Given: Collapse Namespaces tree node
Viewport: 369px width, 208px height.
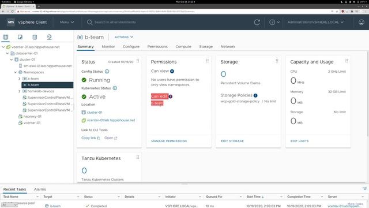Looking at the screenshot, I should click(x=16, y=72).
